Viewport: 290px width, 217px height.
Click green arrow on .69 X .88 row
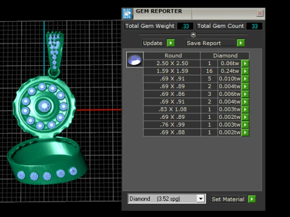click(x=245, y=133)
